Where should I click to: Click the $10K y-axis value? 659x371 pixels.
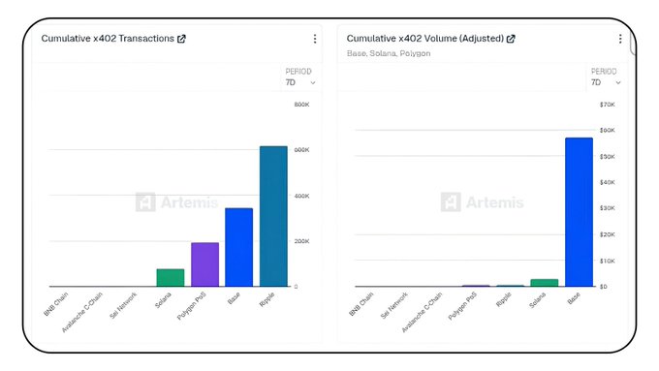pos(608,261)
